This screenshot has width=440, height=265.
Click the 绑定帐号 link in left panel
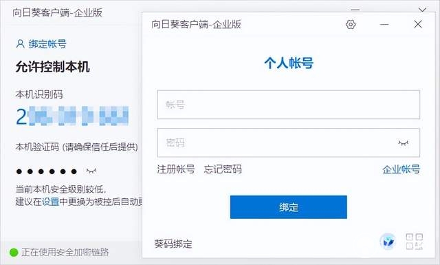(47, 44)
